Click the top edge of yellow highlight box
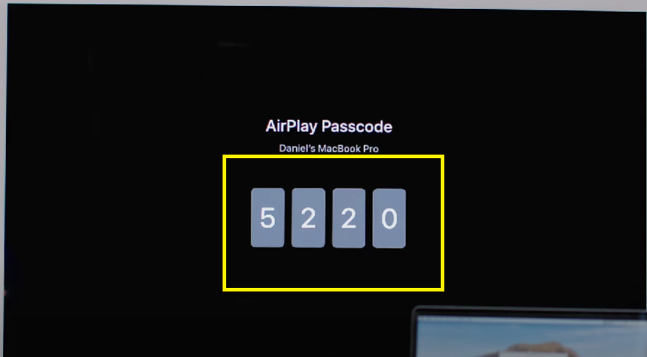Screen dimensions: 647x357 point(333,157)
